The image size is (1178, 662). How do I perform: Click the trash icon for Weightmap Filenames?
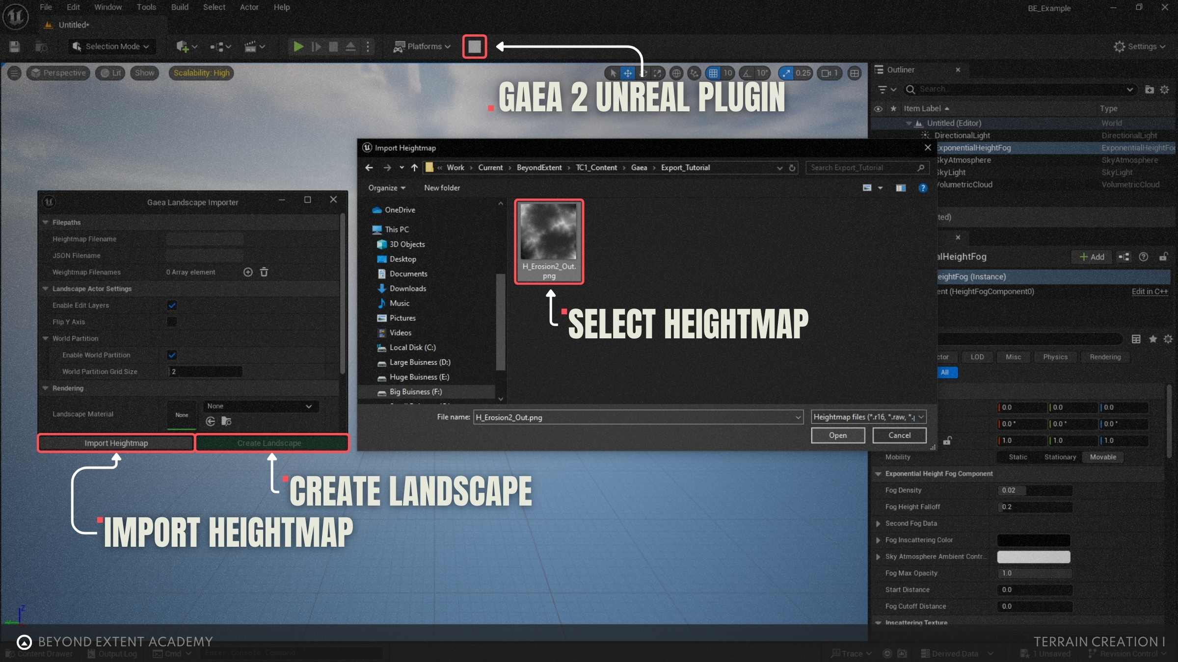pyautogui.click(x=264, y=272)
